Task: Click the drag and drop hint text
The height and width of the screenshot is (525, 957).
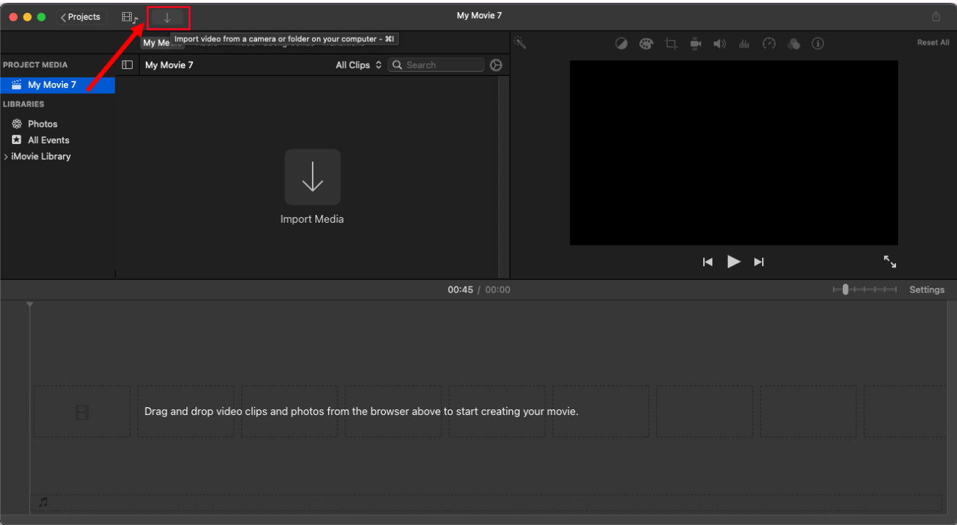Action: click(x=362, y=411)
